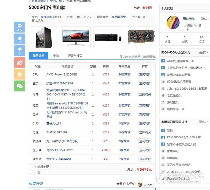Click 查询底价 in the CPU row

145,74
